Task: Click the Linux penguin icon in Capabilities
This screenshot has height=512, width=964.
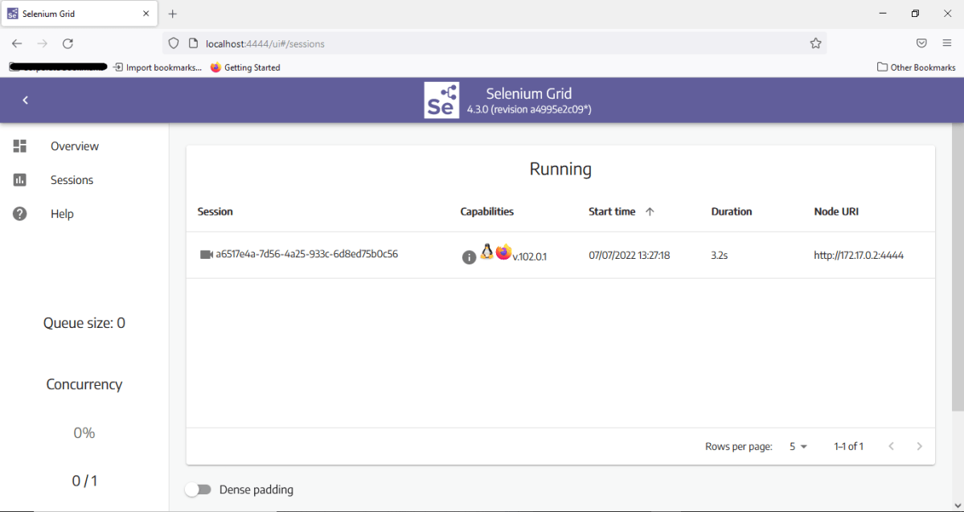Action: tap(486, 252)
